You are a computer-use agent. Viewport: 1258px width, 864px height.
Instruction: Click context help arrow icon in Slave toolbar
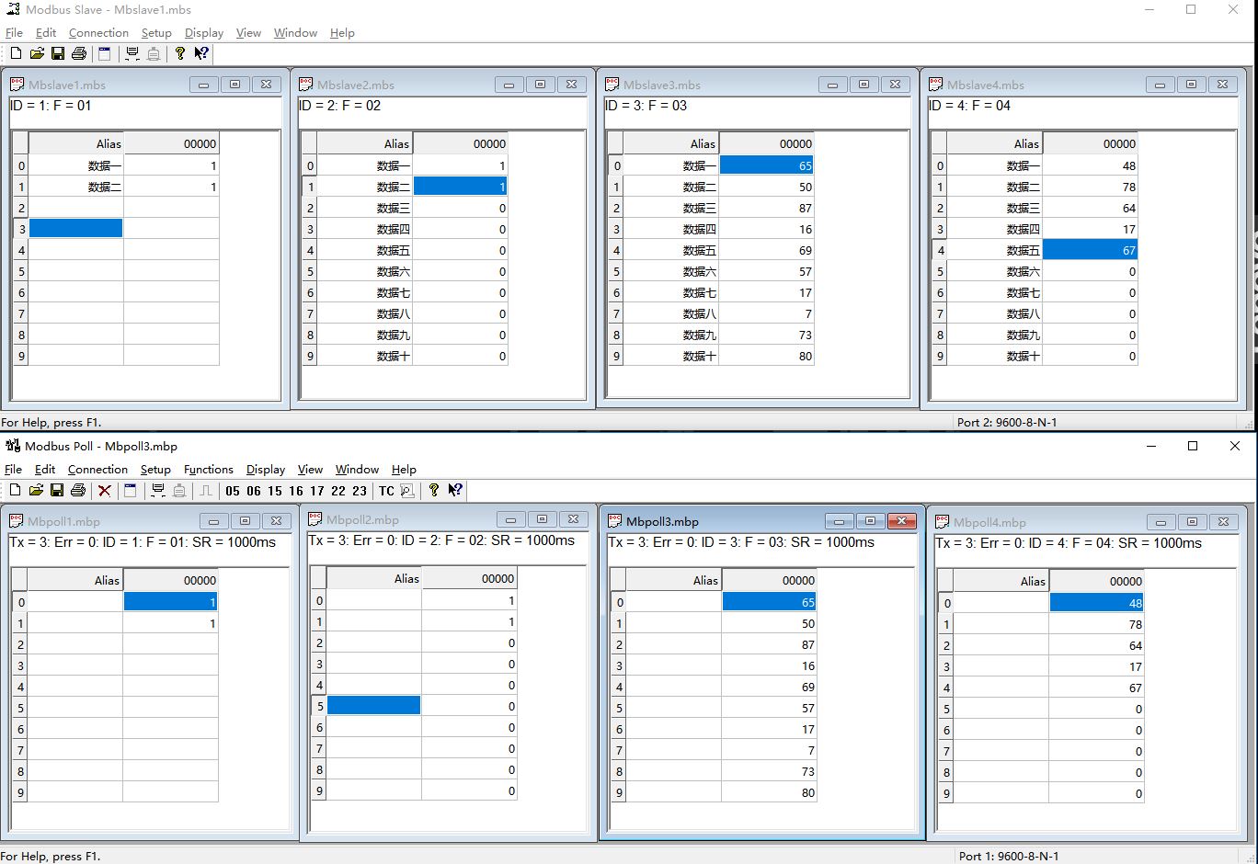(201, 54)
